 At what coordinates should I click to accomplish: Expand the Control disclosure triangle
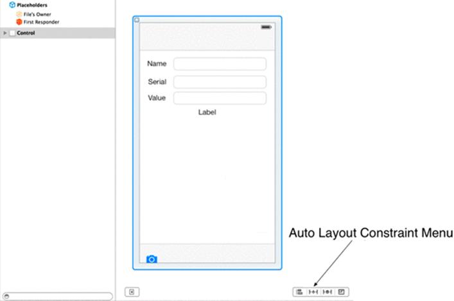[x=4, y=33]
